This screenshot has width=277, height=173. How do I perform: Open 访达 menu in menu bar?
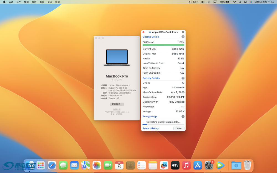[11, 2]
